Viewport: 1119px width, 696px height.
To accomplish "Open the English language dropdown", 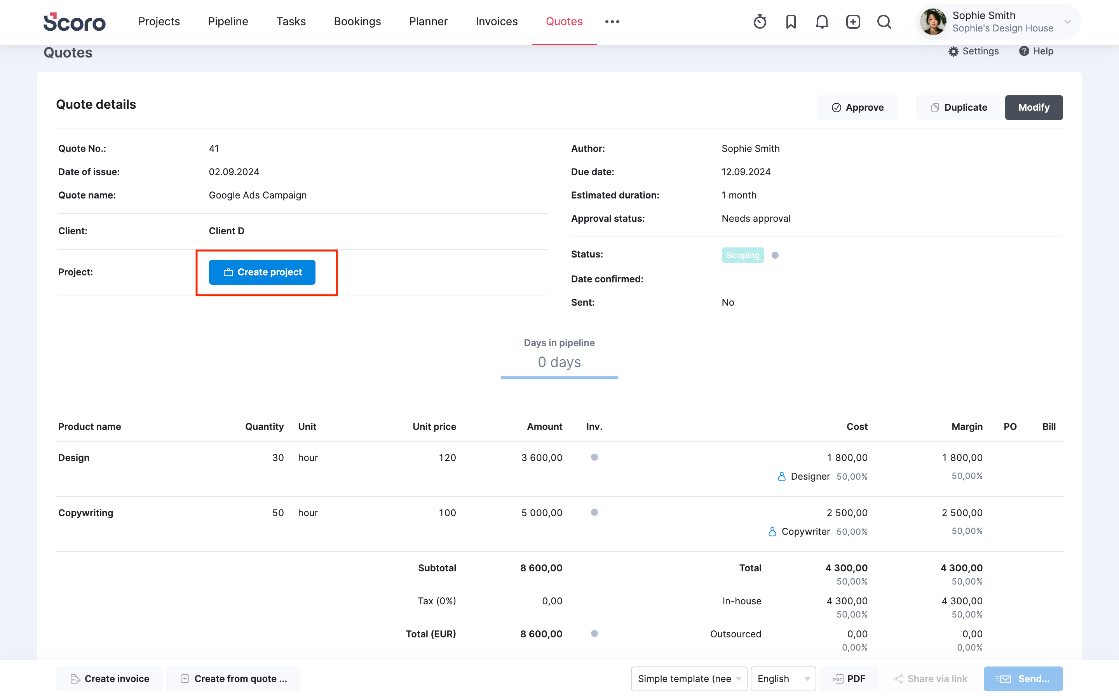I will (783, 679).
